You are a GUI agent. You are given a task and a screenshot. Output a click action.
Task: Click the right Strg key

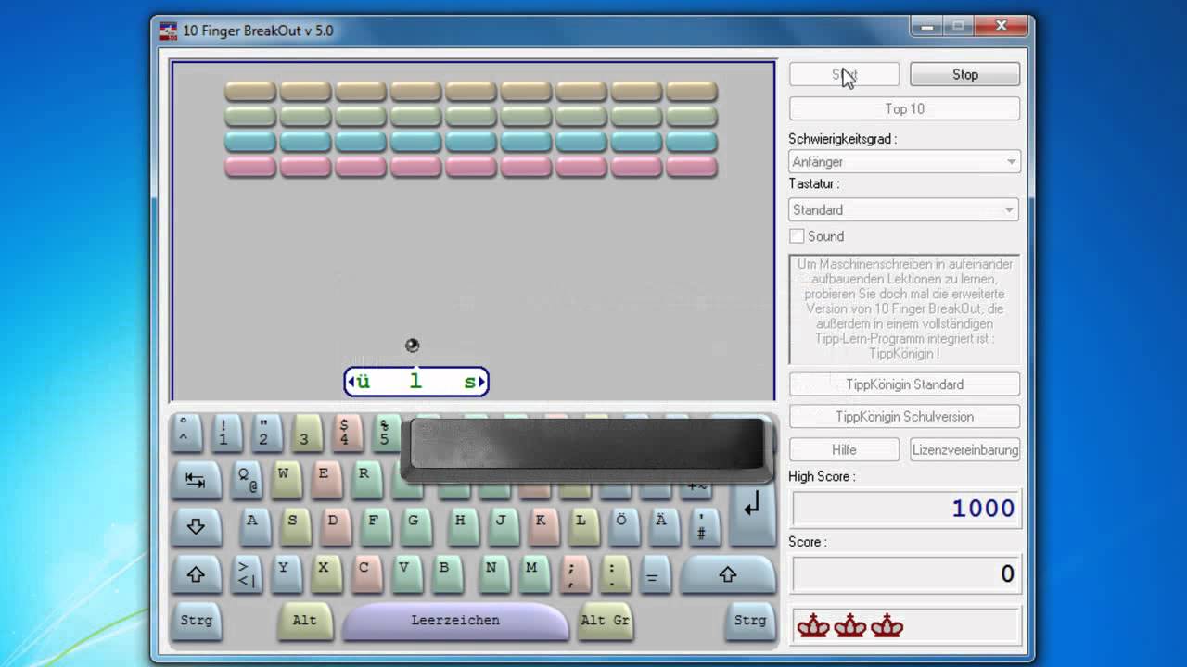(750, 621)
